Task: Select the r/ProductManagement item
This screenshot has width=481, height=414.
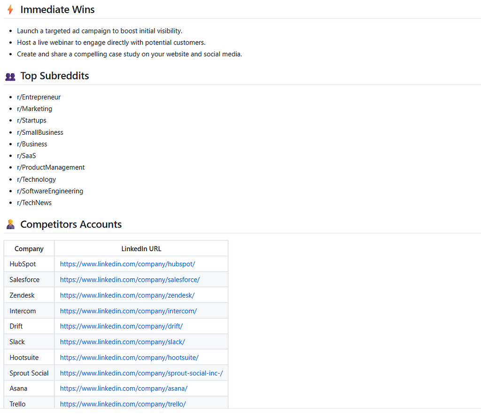Action: click(x=51, y=167)
